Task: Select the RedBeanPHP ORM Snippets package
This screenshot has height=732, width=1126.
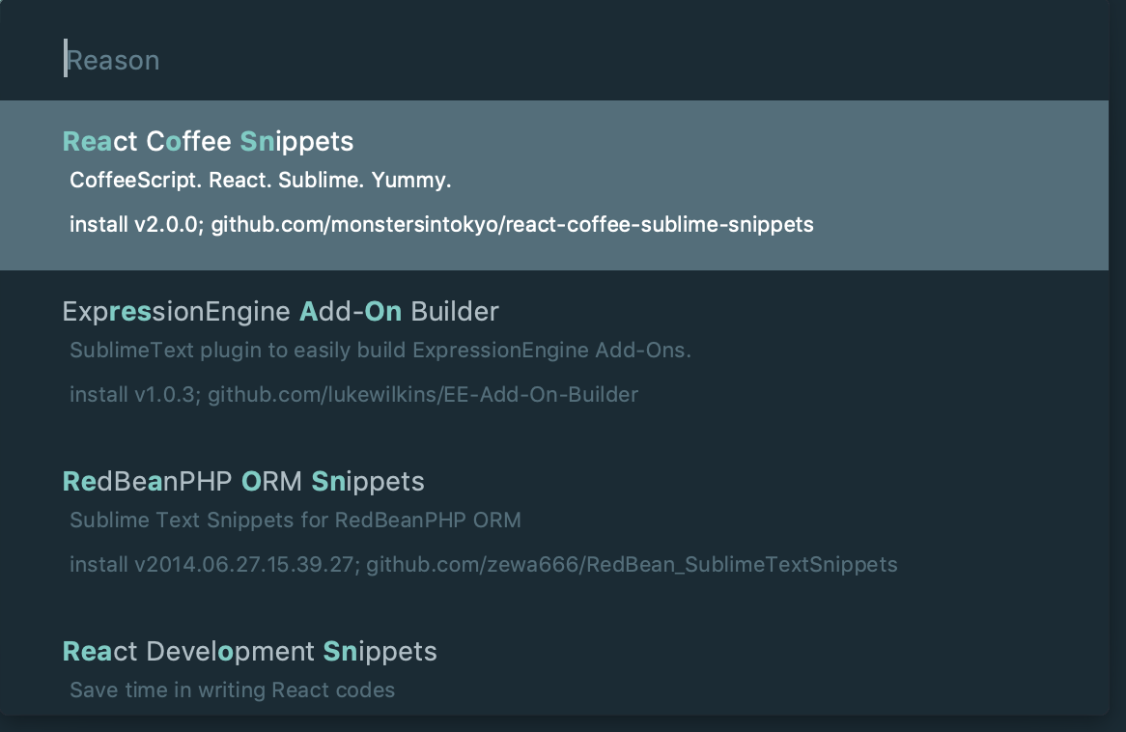Action: tap(243, 481)
